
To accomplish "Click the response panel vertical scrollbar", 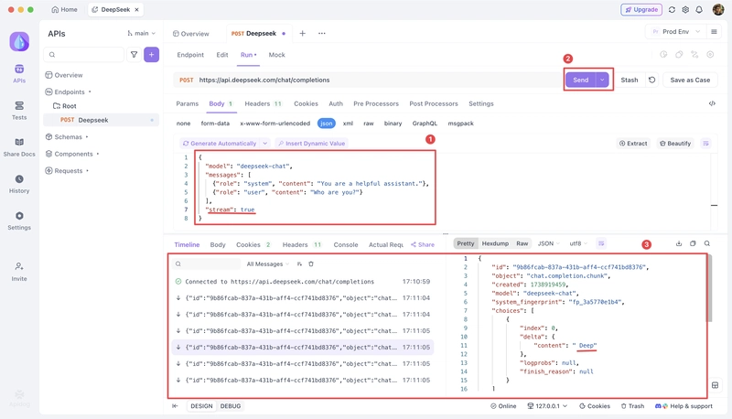I will coord(708,289).
